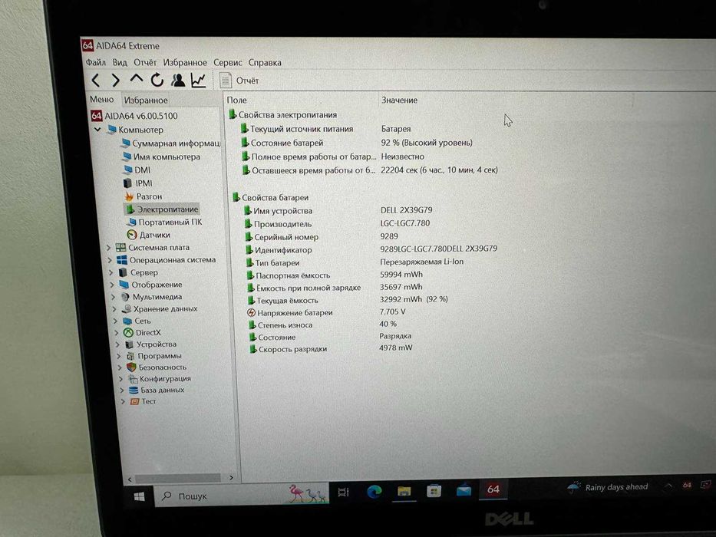Open the Файл menu
This screenshot has height=537, width=716.
[x=95, y=62]
